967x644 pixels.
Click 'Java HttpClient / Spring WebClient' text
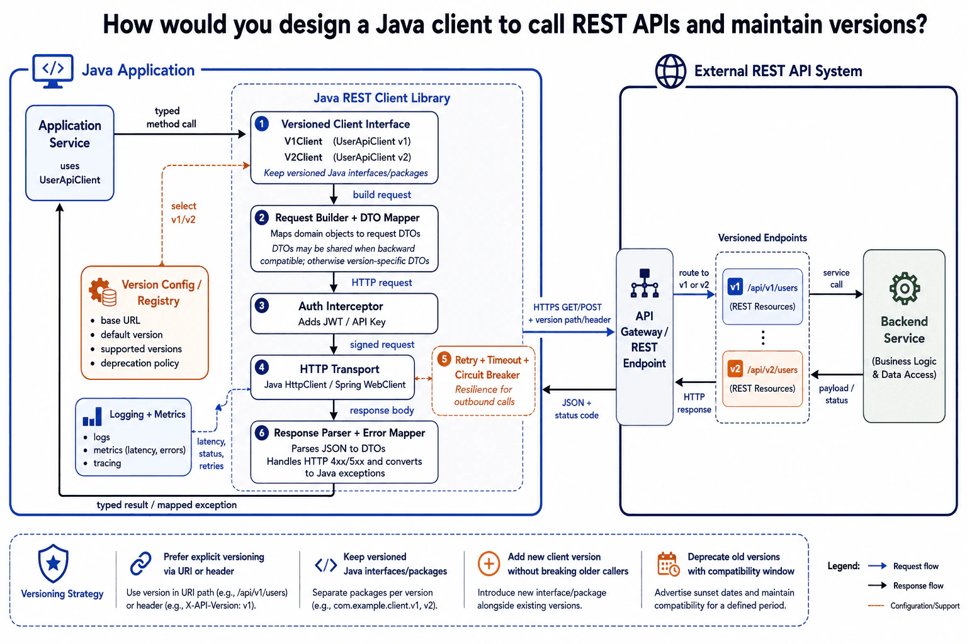tap(335, 385)
